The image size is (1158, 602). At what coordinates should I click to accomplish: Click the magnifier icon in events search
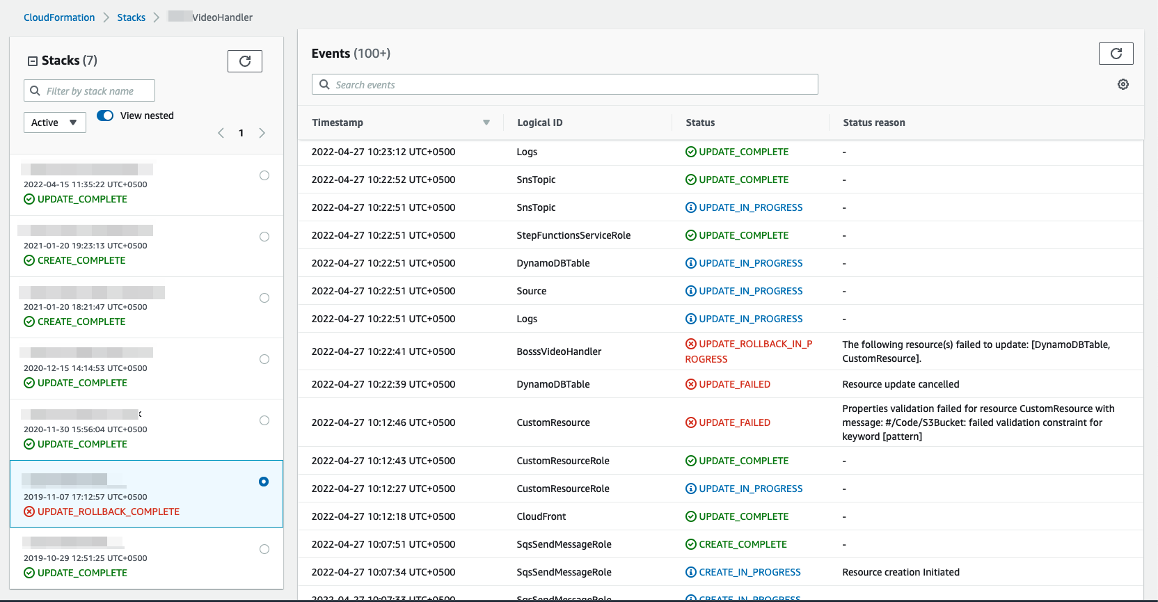(x=324, y=84)
